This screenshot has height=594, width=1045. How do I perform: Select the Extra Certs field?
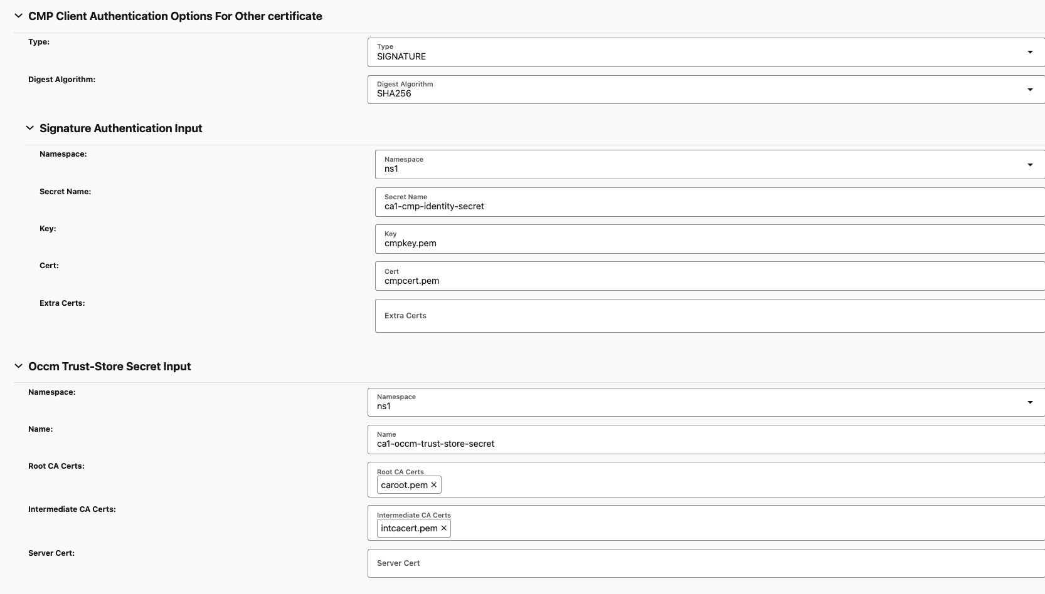click(627, 316)
